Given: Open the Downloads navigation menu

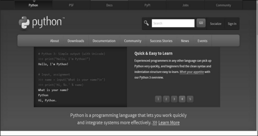Looking at the screenshot, I should [x=76, y=41].
